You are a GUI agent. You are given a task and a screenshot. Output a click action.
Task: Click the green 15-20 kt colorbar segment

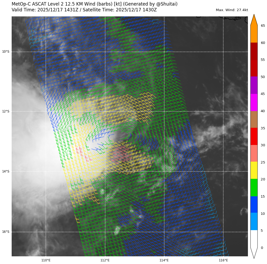tap(254, 187)
